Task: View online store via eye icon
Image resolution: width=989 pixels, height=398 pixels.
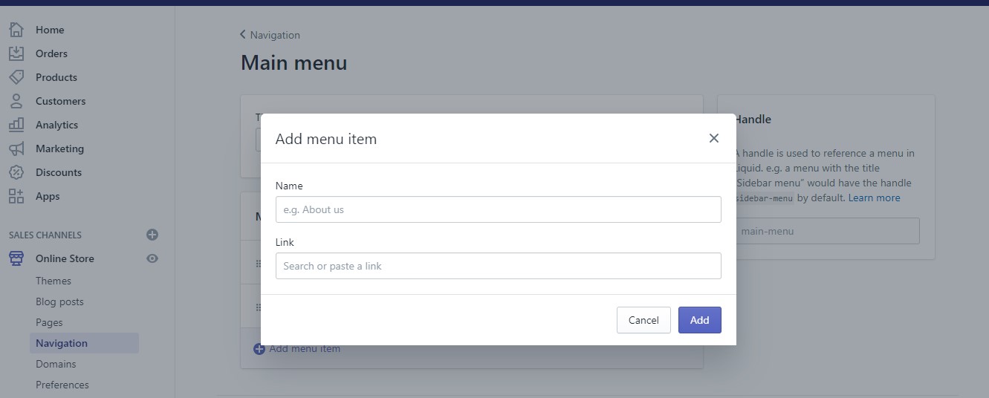Action: coord(152,258)
